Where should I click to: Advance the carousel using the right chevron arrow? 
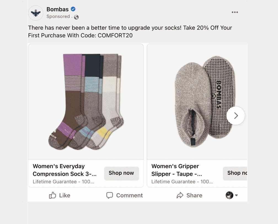click(x=236, y=116)
